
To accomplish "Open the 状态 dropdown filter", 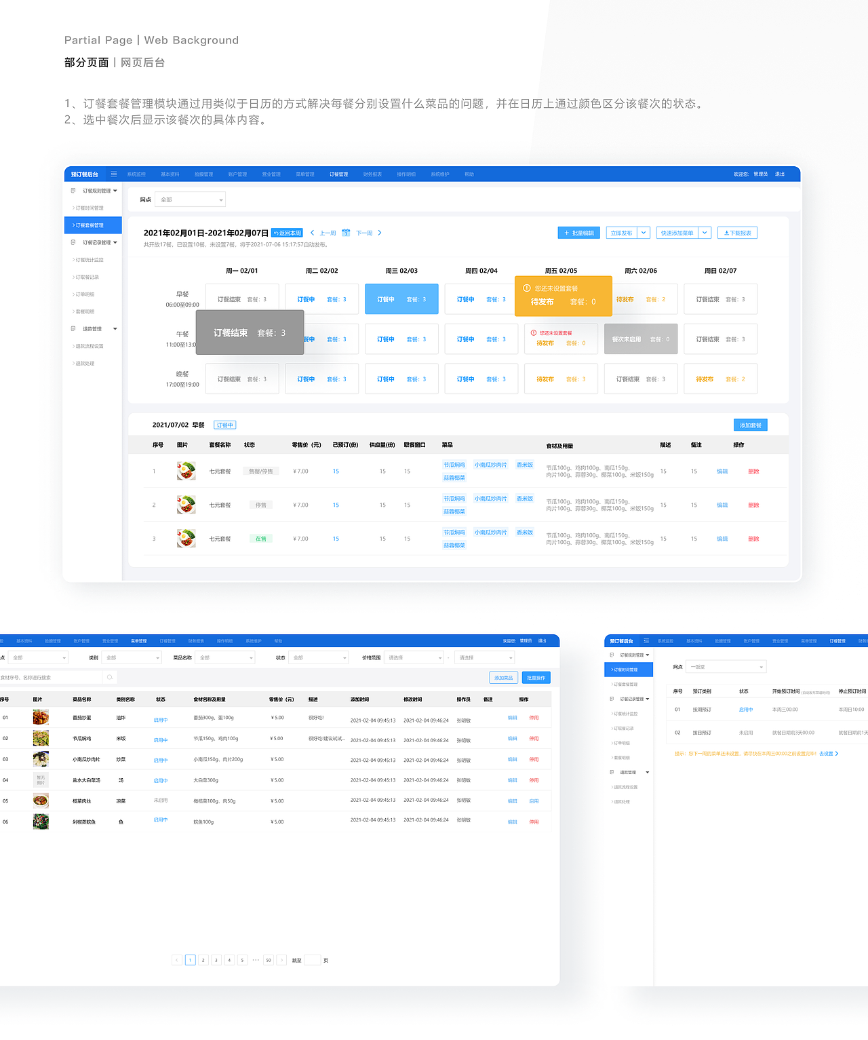I will click(x=319, y=657).
